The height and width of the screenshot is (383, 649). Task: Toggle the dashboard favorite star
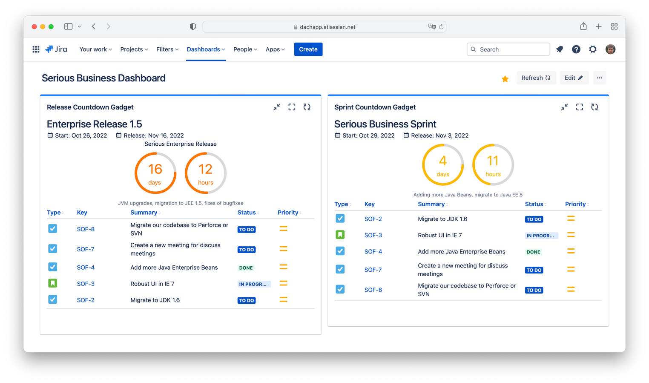(505, 78)
